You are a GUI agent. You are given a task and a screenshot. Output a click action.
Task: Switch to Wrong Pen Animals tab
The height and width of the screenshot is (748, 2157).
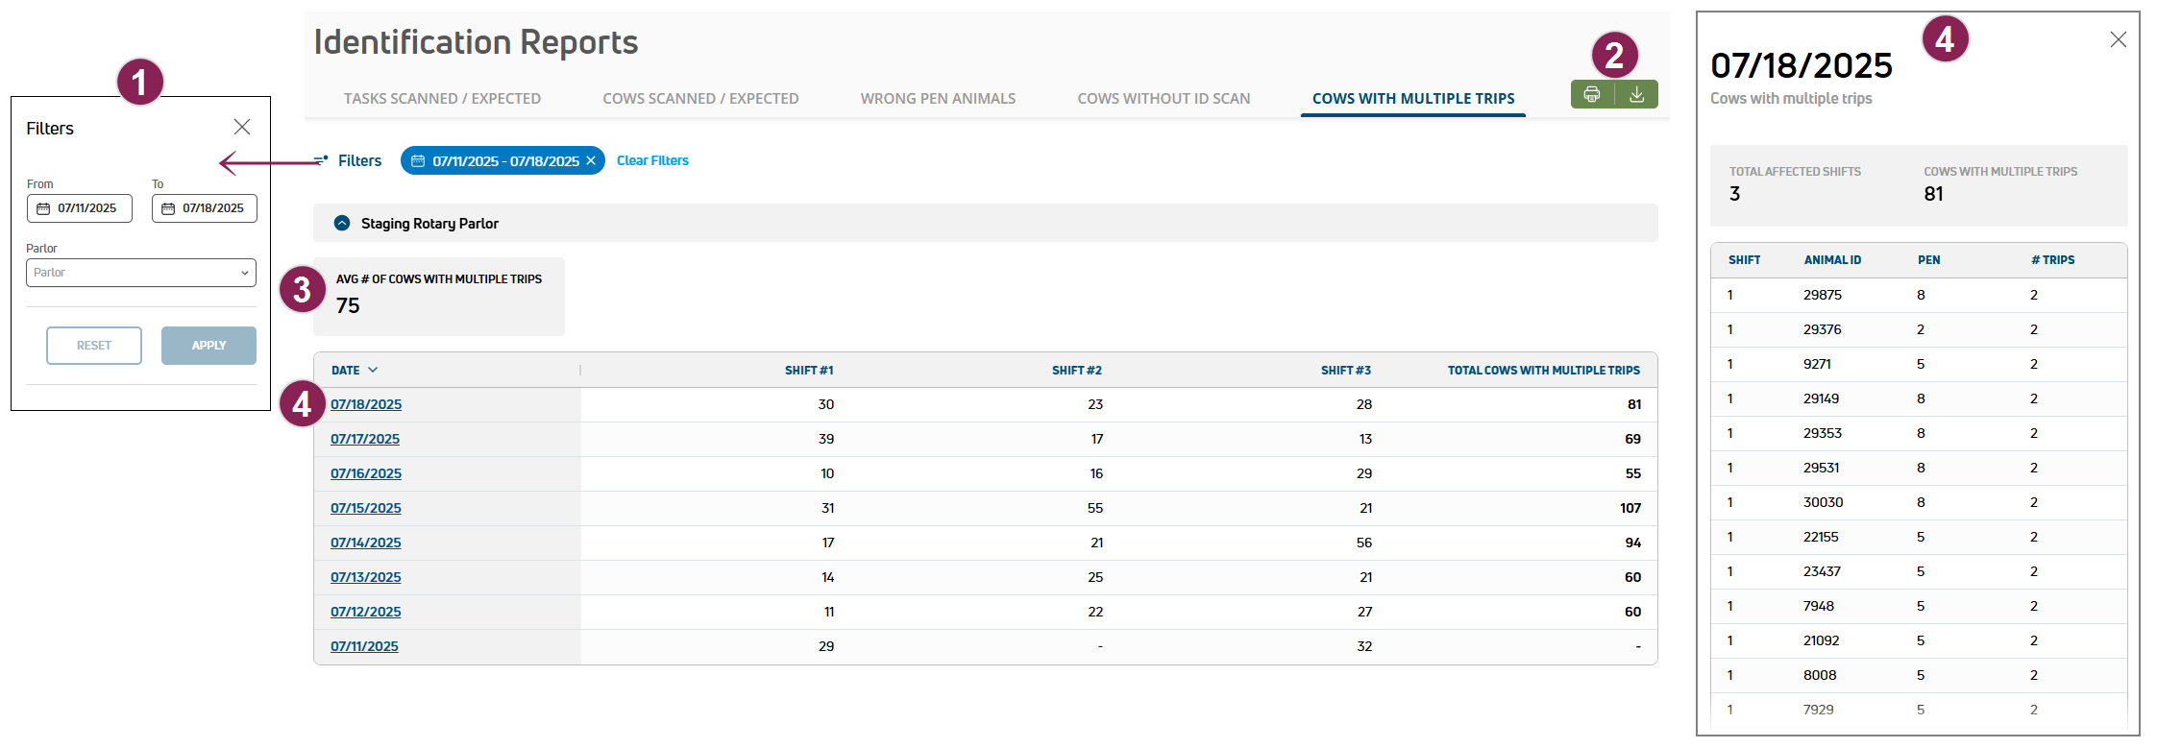[938, 98]
